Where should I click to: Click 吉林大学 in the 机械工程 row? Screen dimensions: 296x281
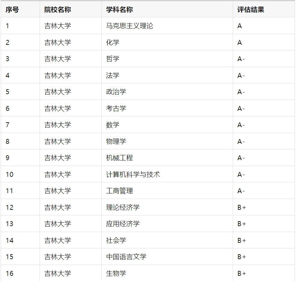58,158
